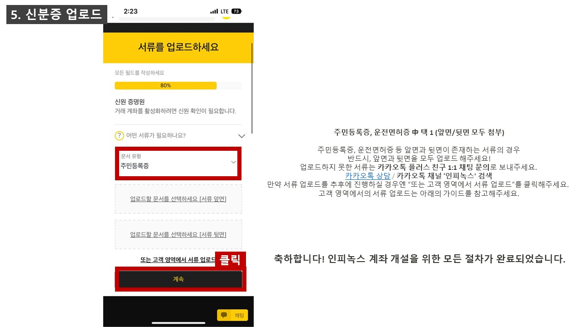This screenshot has width=582, height=327.
Task: Open the 채팅 chat widget
Action: (232, 315)
